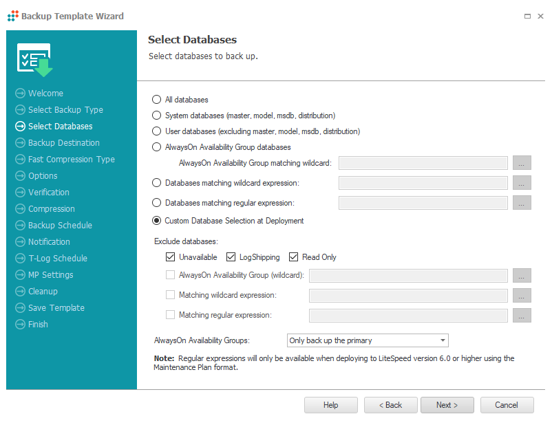Click the Options step circle icon
Screen dimensions: 552x425
(21, 176)
